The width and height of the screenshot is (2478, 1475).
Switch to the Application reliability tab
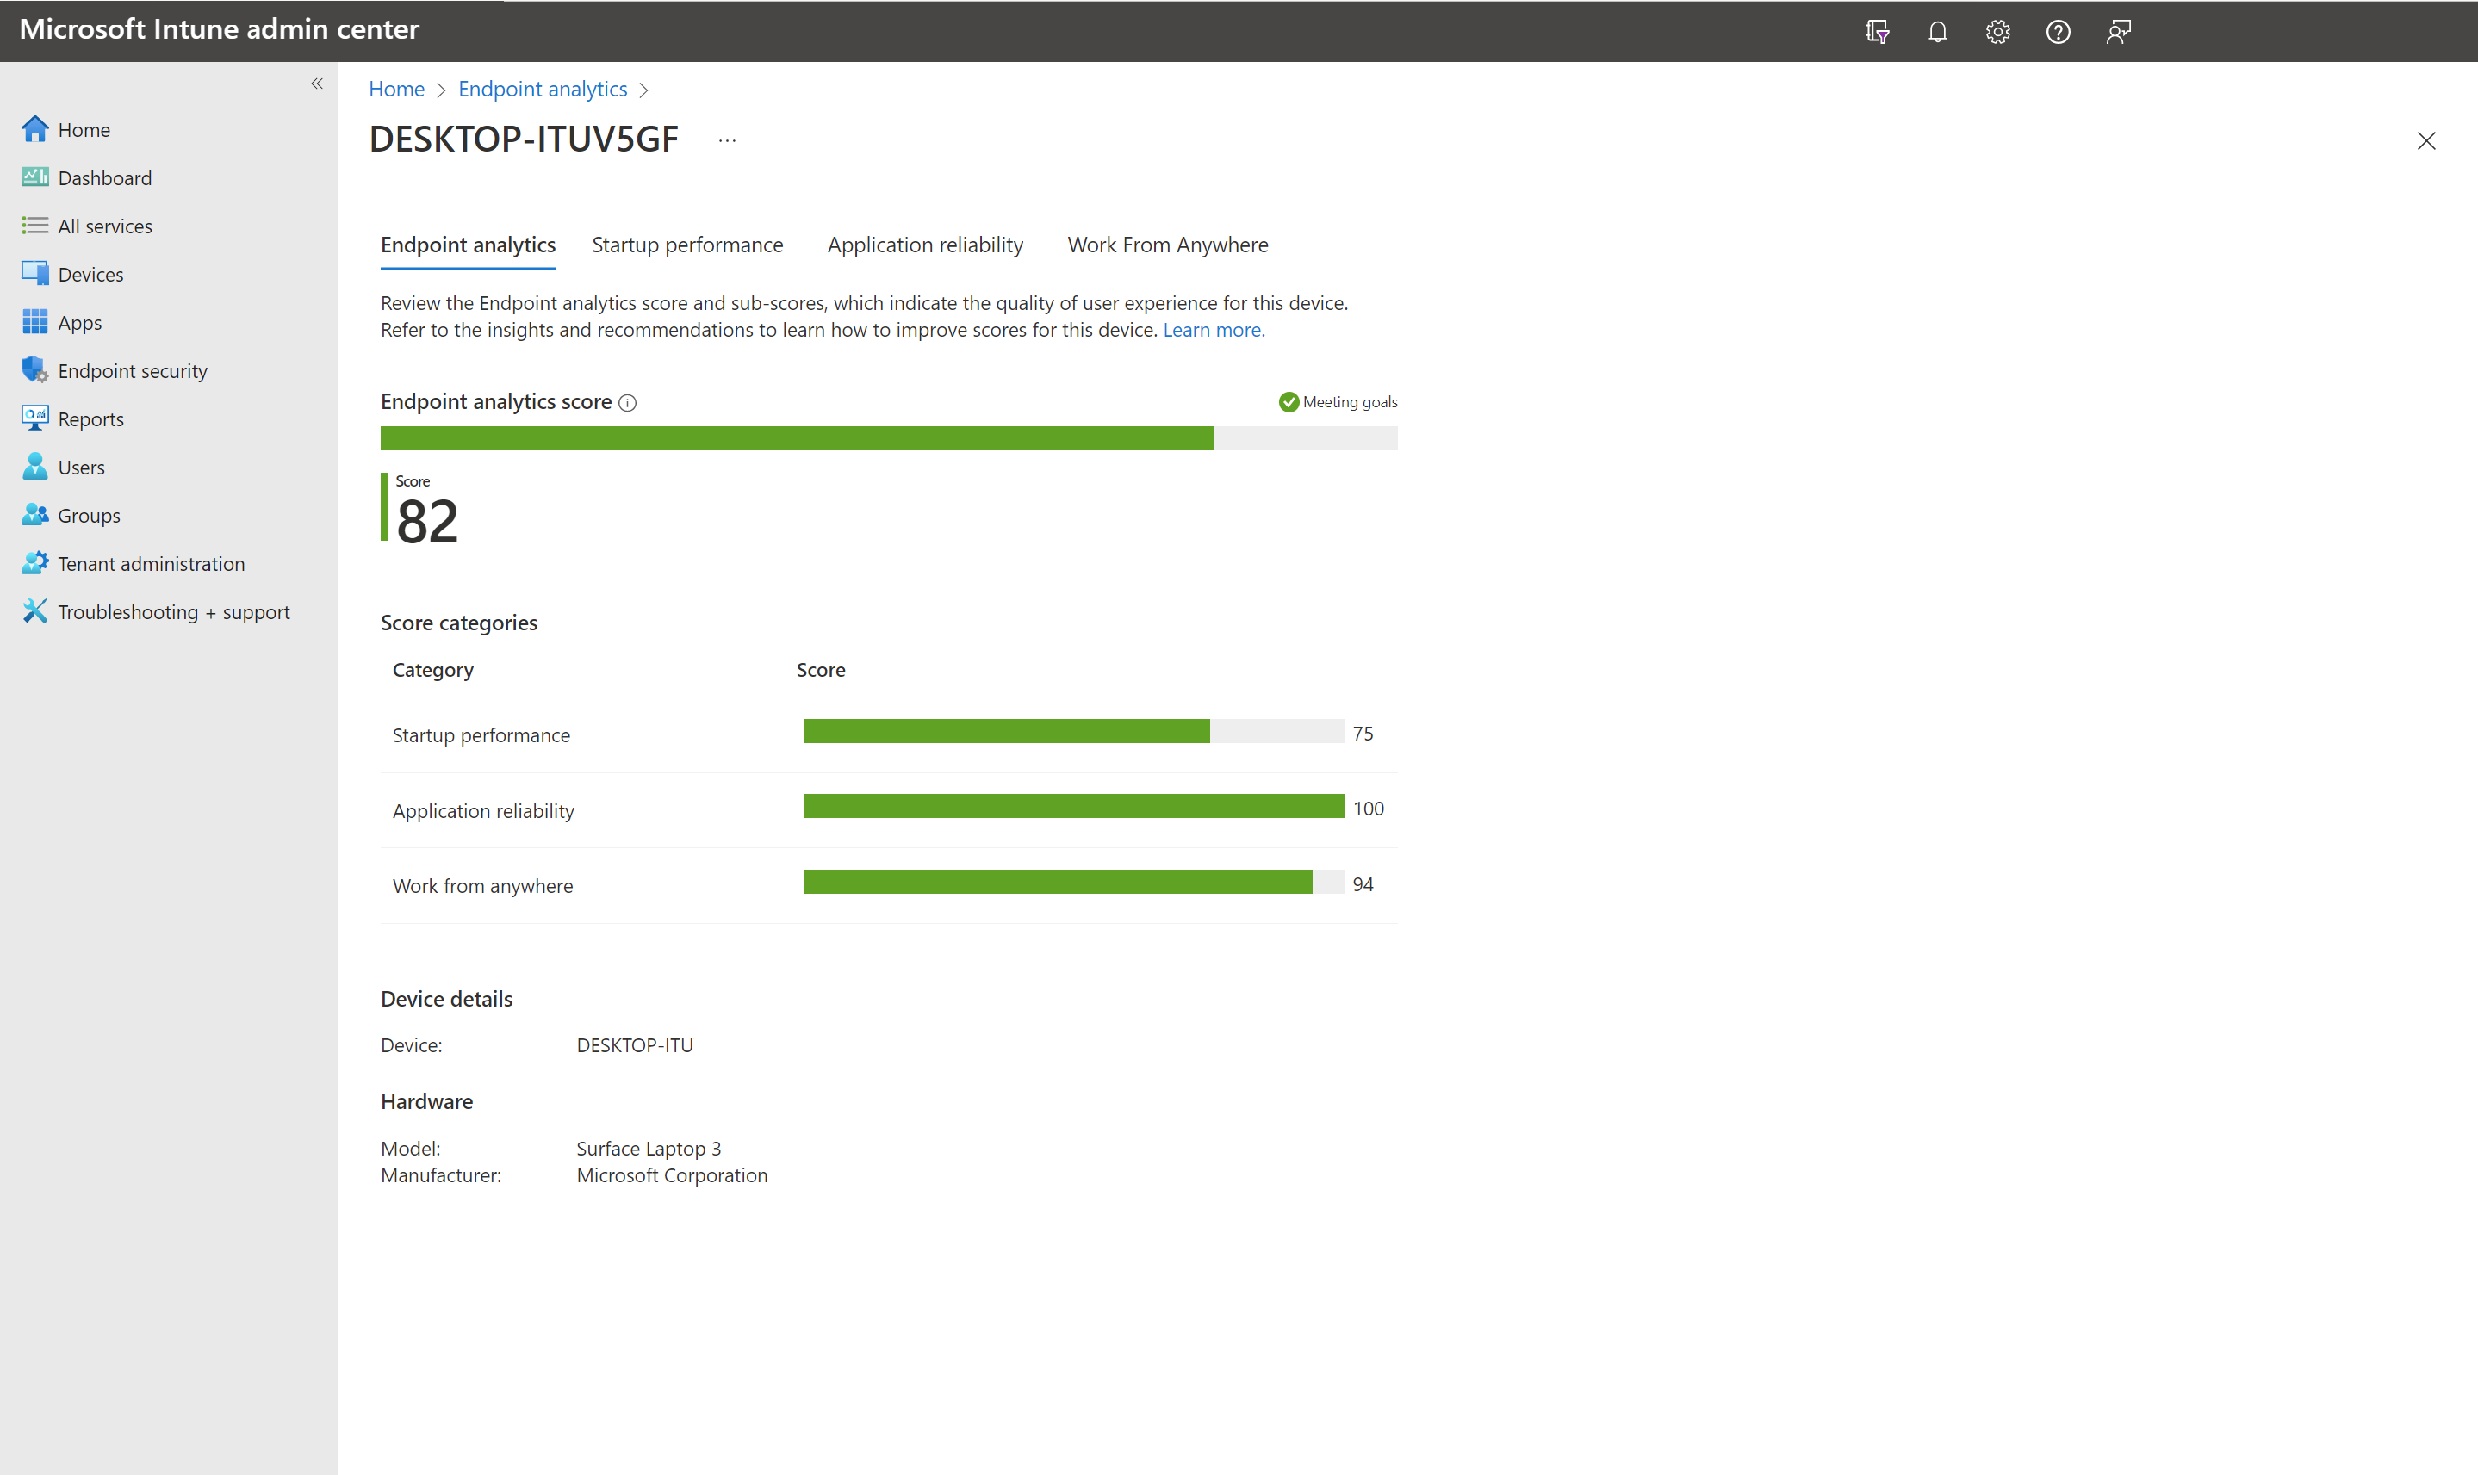924,245
